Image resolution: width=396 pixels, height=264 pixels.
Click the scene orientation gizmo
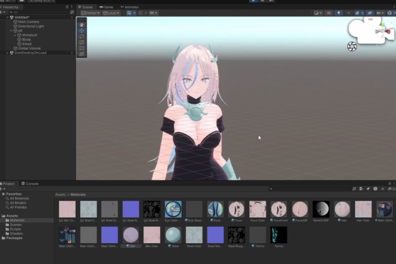point(383,31)
